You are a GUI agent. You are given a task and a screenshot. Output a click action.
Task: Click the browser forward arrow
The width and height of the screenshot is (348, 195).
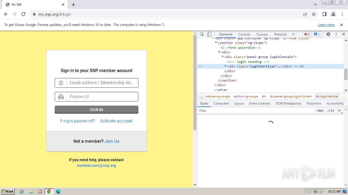pos(15,14)
